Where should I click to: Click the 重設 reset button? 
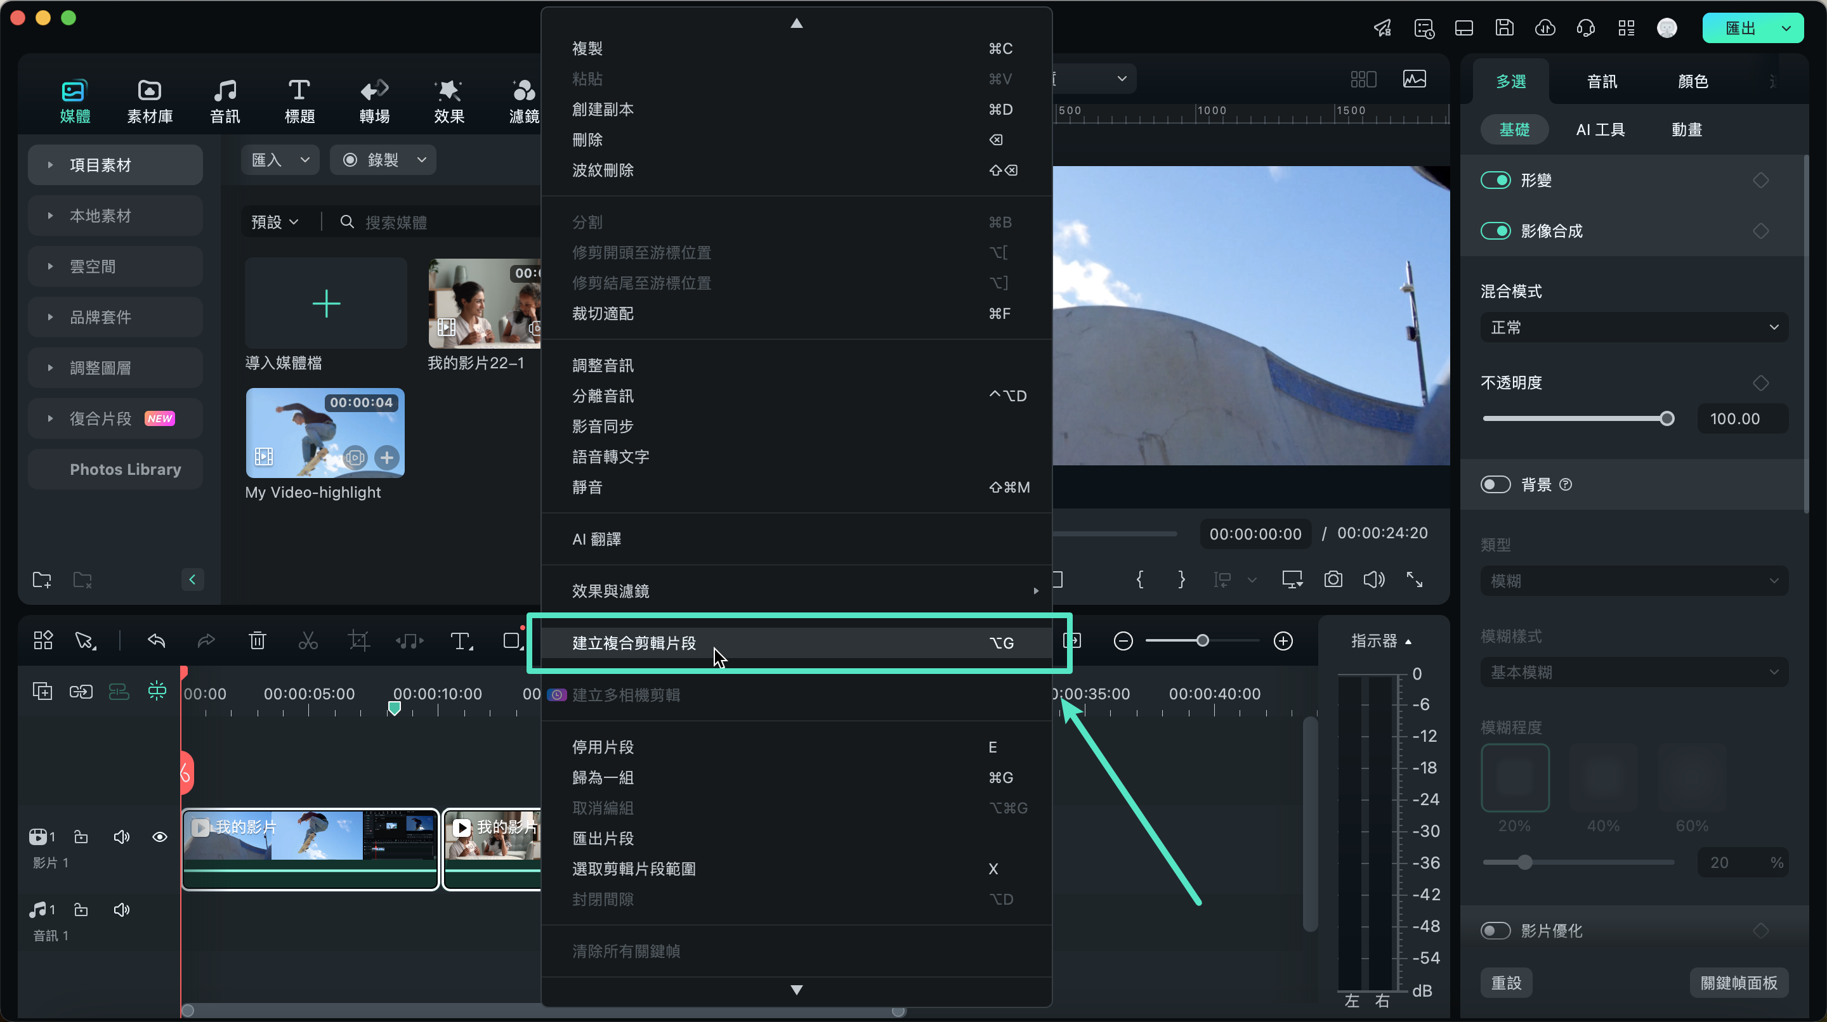[x=1506, y=982]
